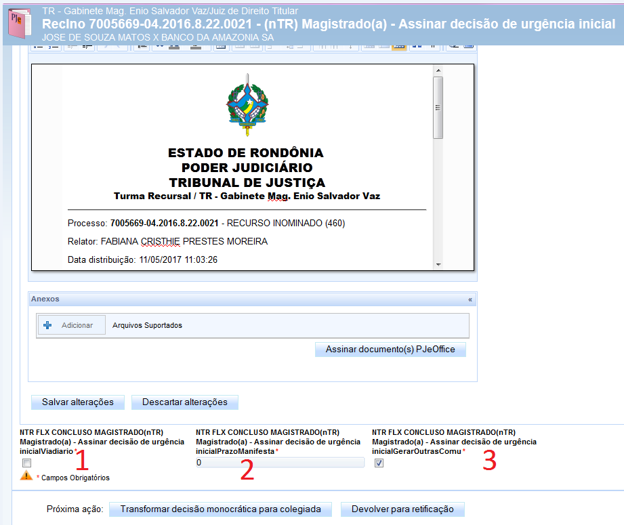Click the document editor scrollbar thumb
This screenshot has height=525, width=624.
click(438, 108)
